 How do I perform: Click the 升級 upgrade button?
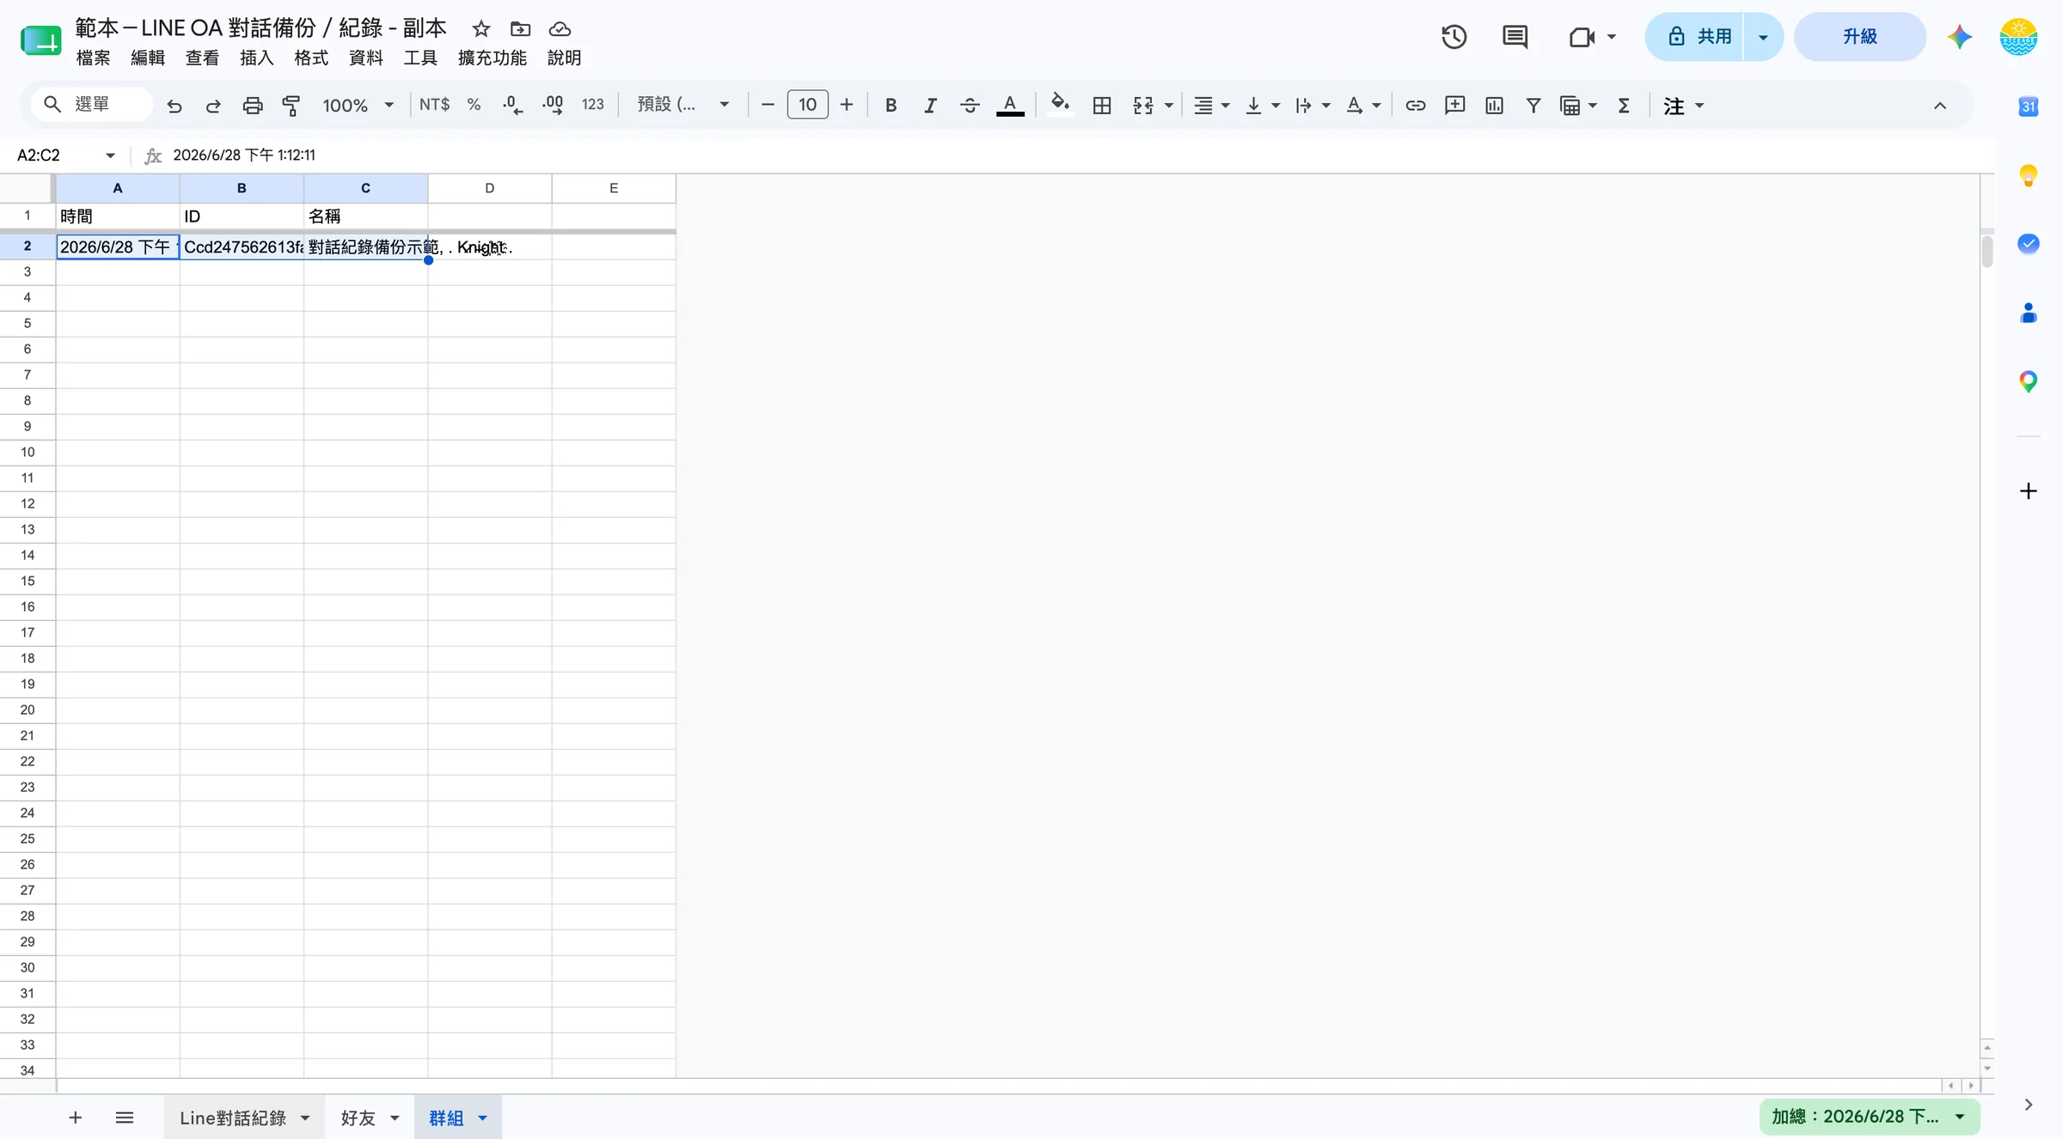pyautogui.click(x=1859, y=37)
